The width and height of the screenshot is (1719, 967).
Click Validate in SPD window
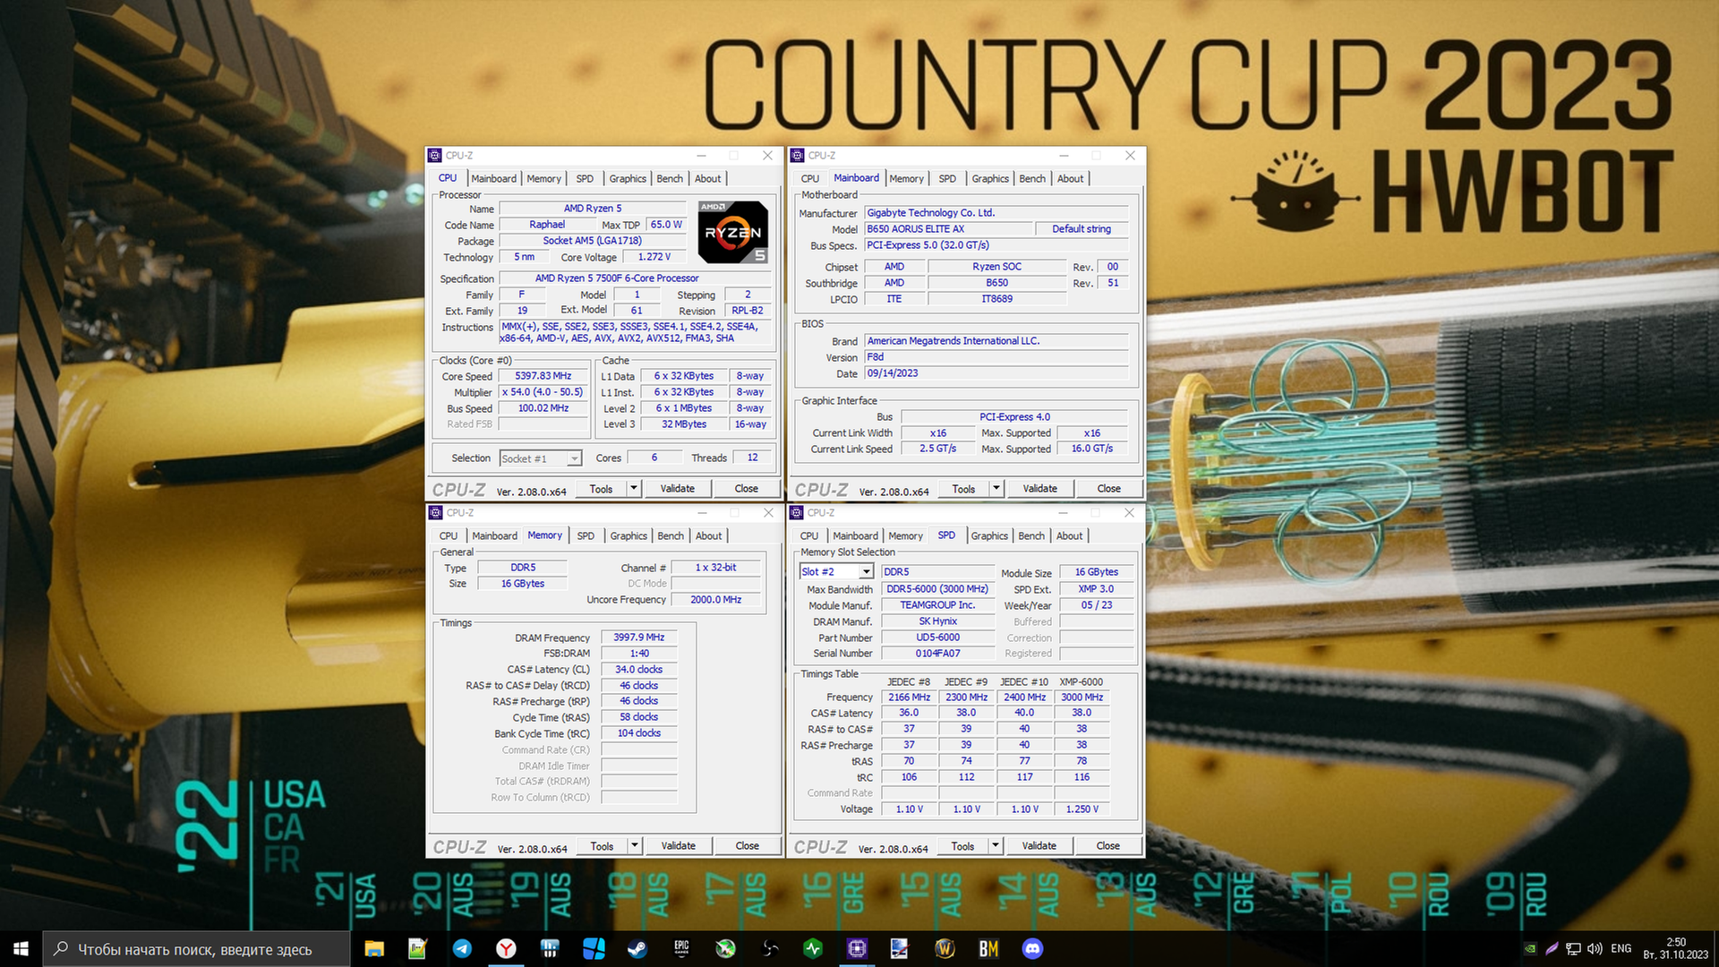click(x=1039, y=846)
